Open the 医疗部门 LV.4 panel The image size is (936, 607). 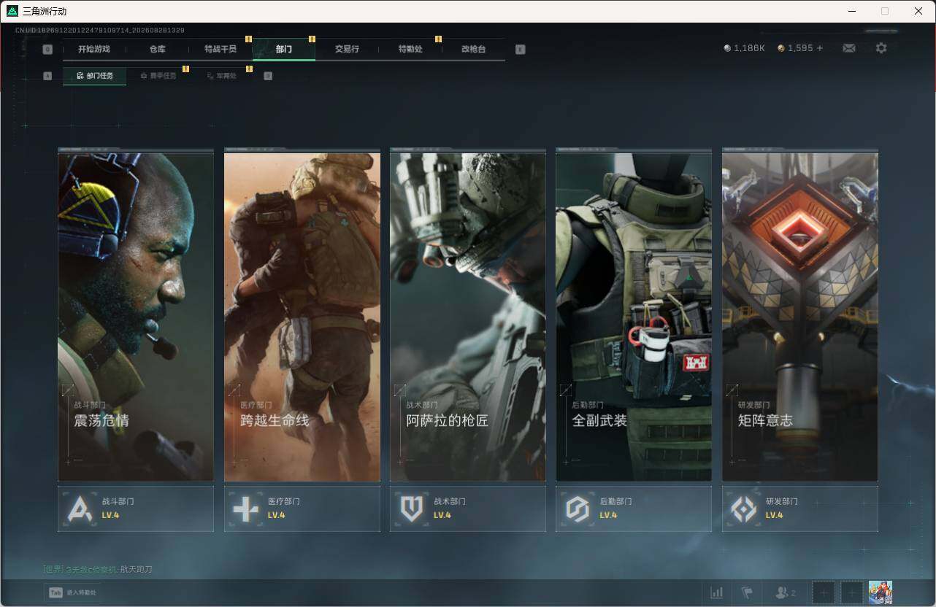302,509
